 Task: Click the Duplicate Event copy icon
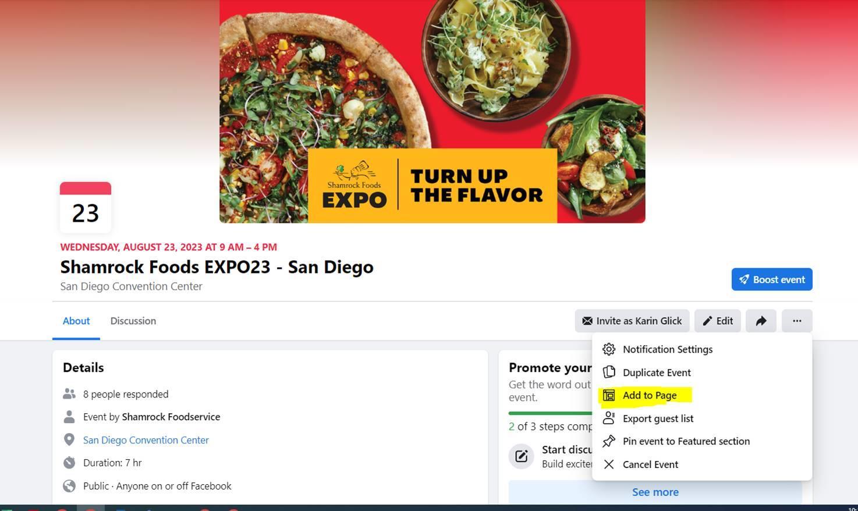point(609,372)
